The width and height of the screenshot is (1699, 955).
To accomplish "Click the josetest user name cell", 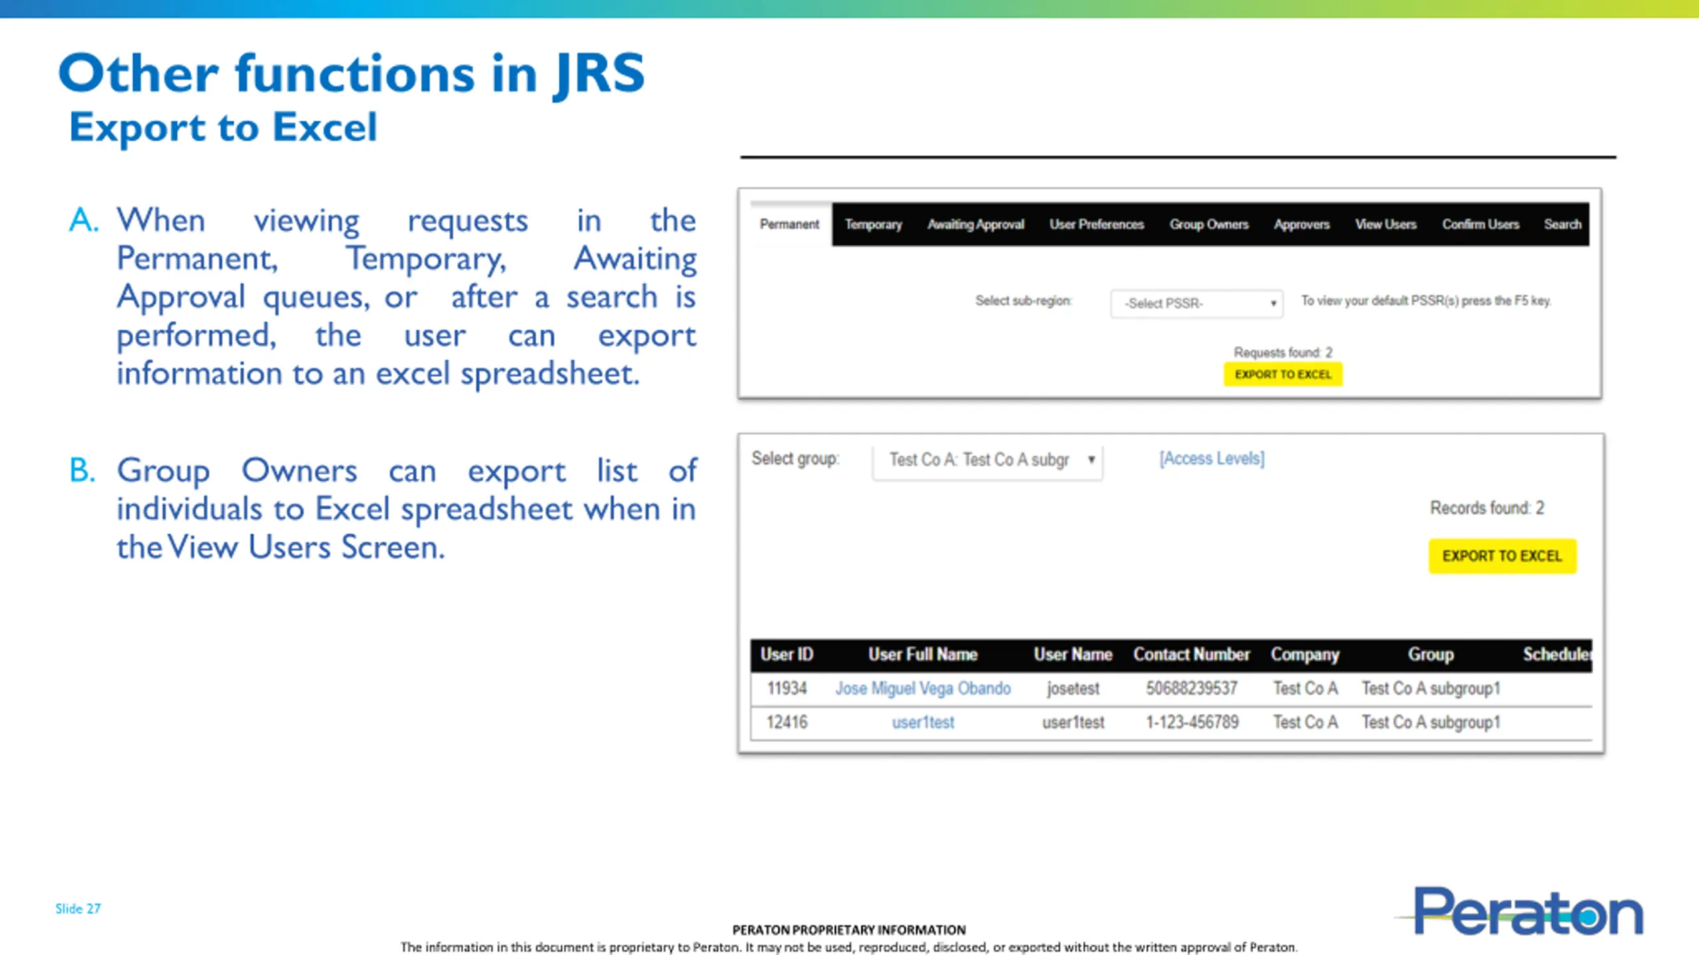I will 1072,689.
